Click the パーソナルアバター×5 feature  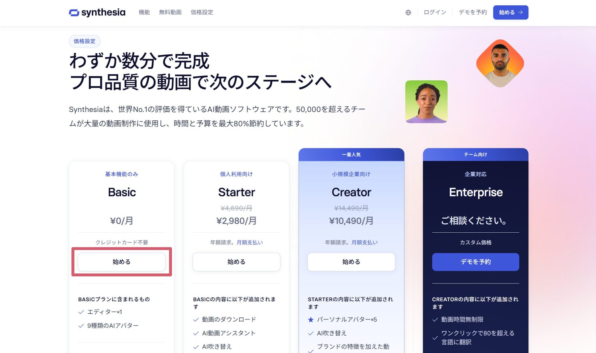347,319
